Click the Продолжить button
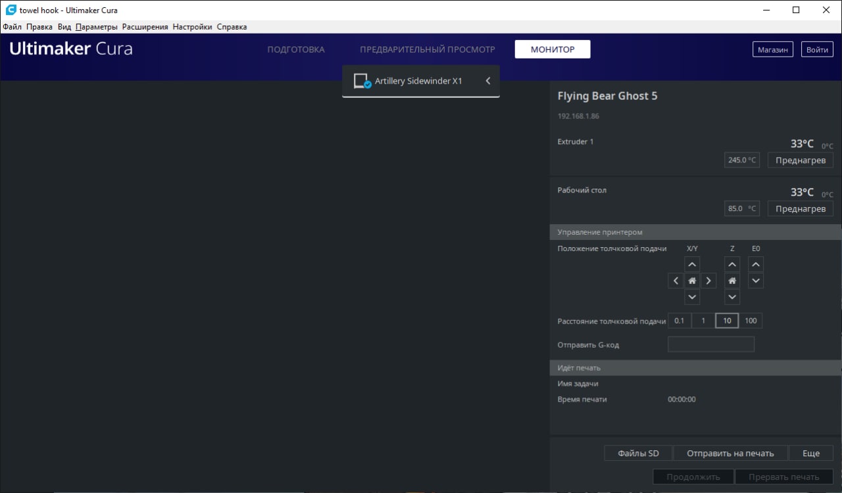The image size is (842, 493). [693, 477]
